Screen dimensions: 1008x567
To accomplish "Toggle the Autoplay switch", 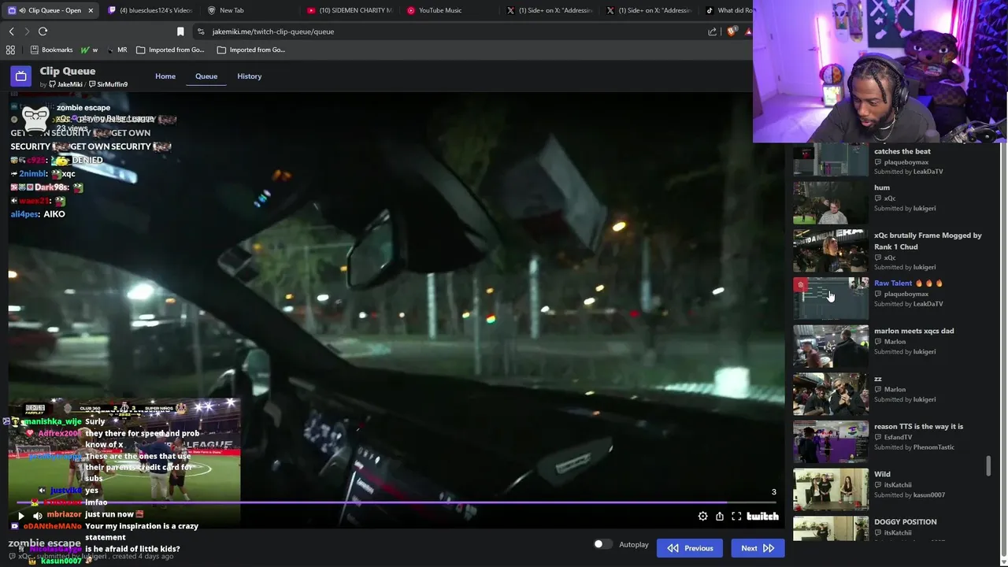I will coord(602,544).
